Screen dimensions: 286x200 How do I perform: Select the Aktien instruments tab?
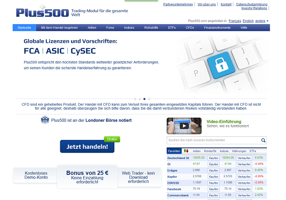point(197,151)
